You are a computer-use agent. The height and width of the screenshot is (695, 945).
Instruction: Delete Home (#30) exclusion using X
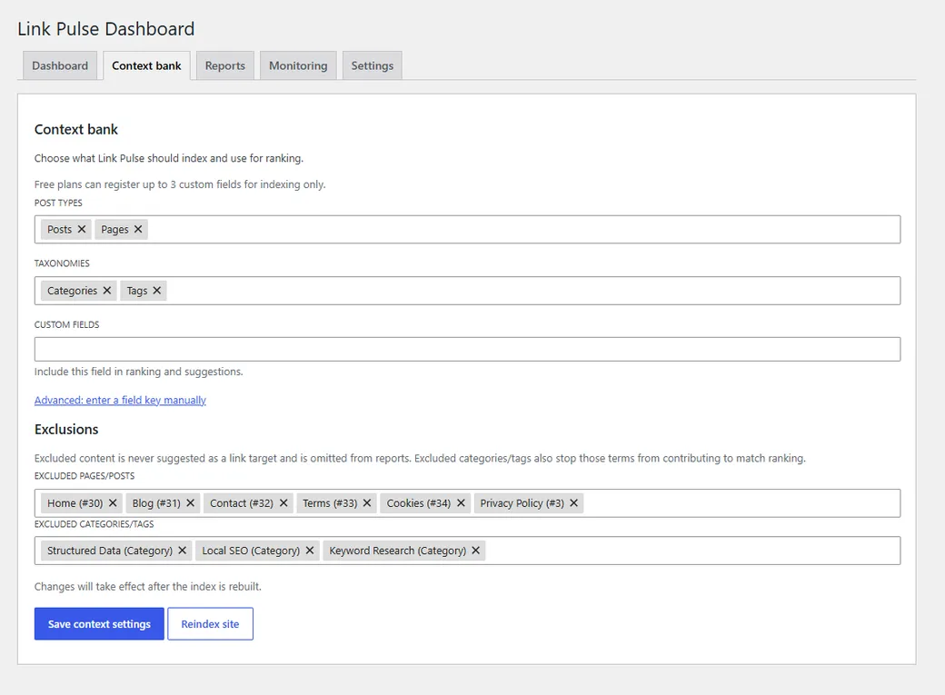(113, 502)
